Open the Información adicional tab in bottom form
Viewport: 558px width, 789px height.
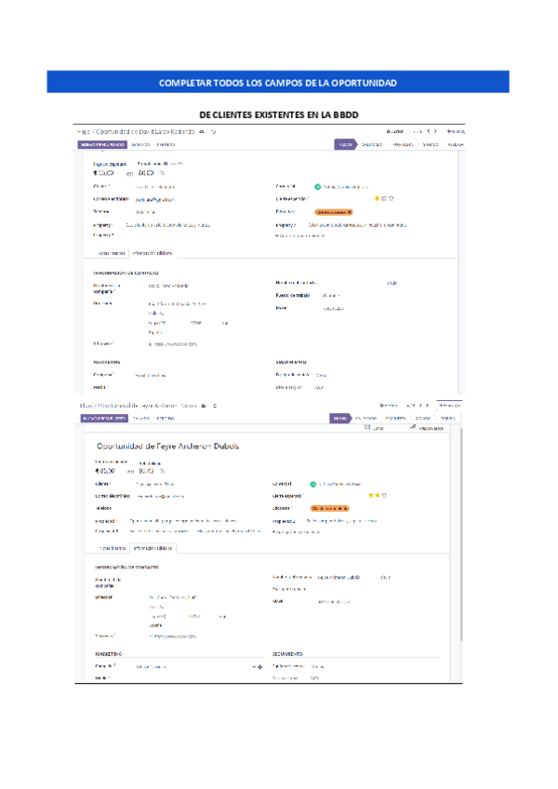[x=154, y=548]
